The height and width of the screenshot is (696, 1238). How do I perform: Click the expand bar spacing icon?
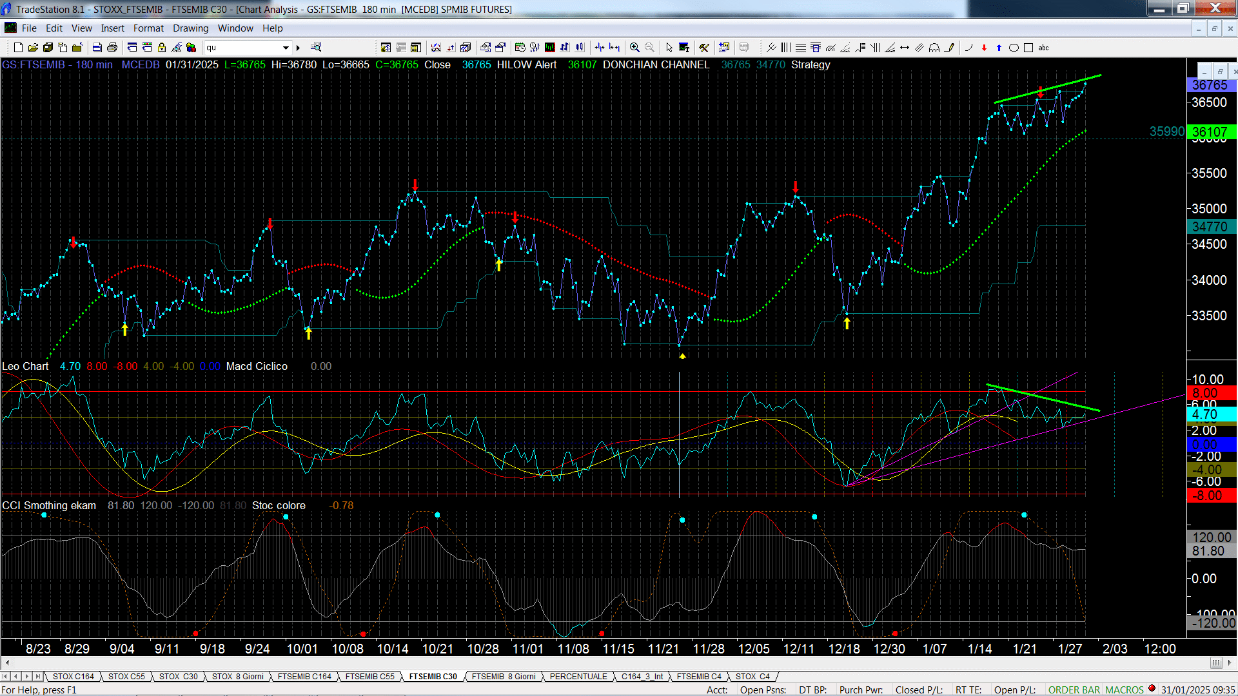point(614,47)
